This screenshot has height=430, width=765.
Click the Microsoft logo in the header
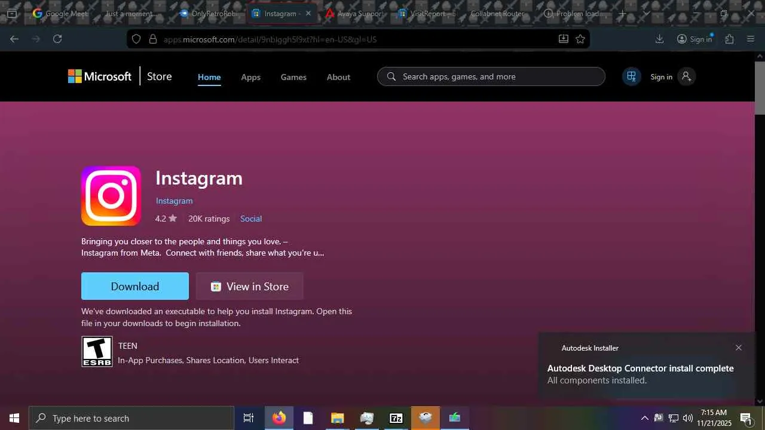click(100, 76)
